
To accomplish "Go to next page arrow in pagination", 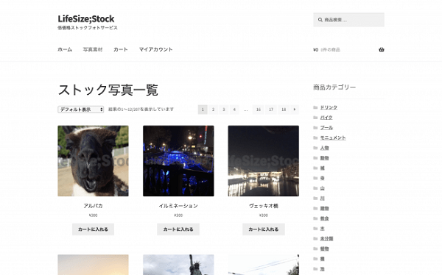I will 295,110.
